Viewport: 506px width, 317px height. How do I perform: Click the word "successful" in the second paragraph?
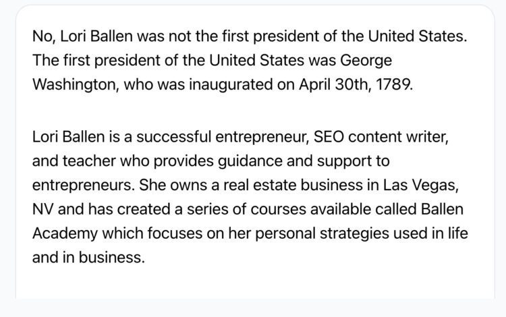coord(173,137)
